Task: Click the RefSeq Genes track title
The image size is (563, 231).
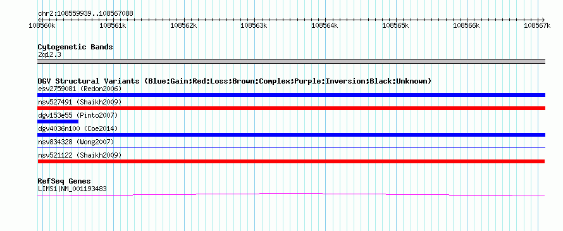Action: [65, 181]
